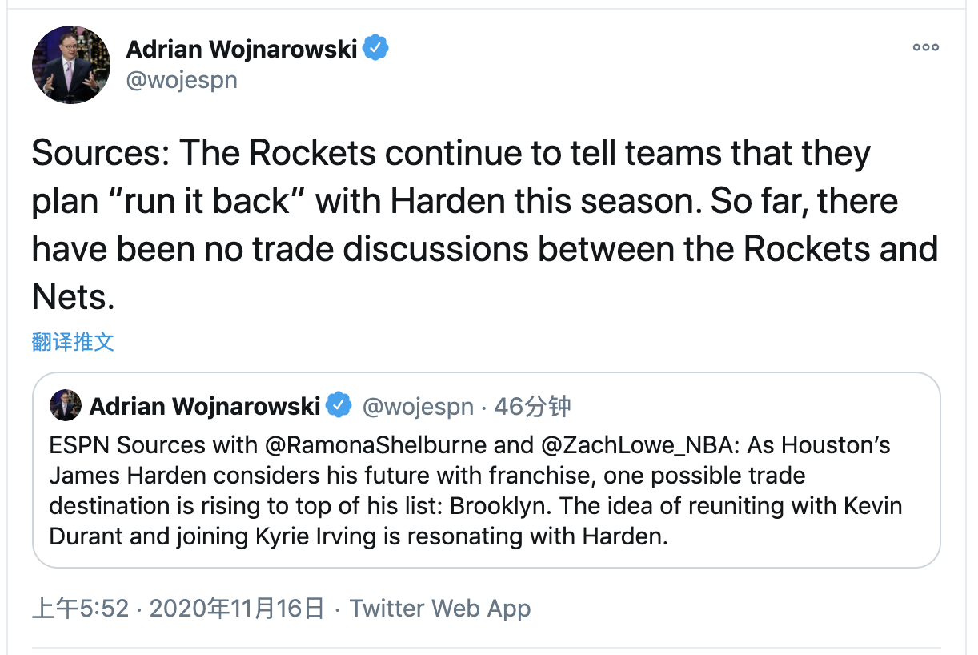The image size is (978, 655).
Task: Click the large profile avatar of the tweet author
Action: [x=71, y=65]
